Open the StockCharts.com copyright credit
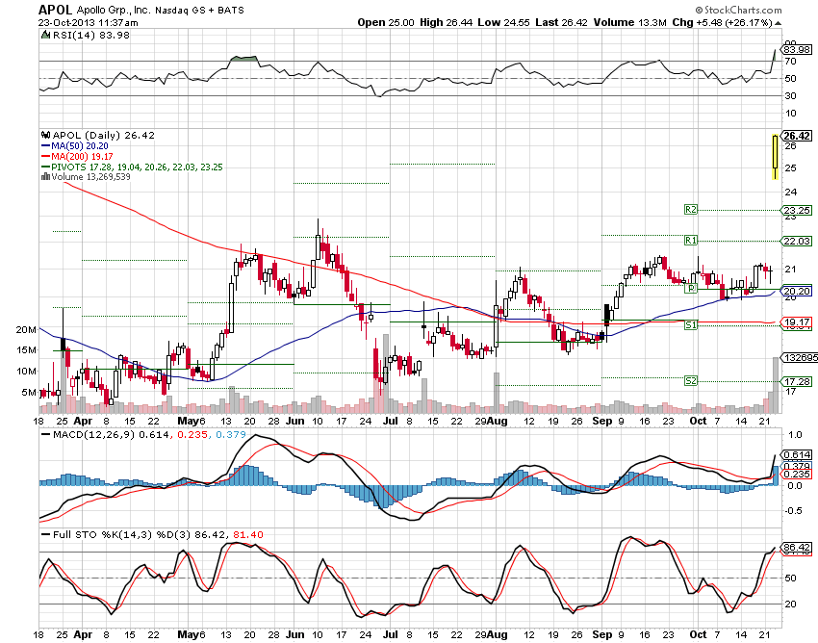Image resolution: width=818 pixels, height=643 pixels. click(738, 10)
